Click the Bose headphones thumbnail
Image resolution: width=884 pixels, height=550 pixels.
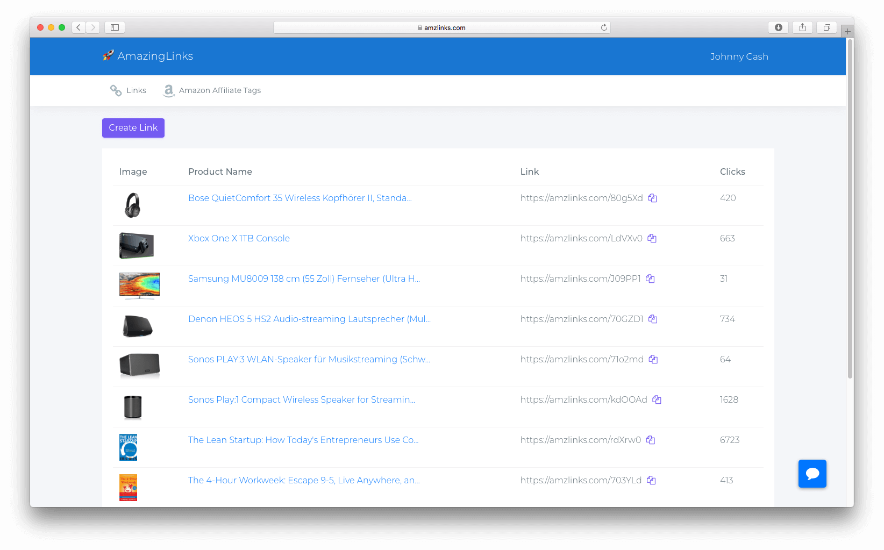point(132,205)
